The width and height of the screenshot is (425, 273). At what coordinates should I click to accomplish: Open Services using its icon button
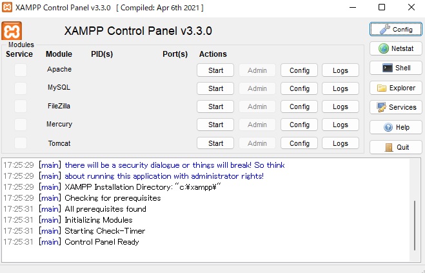click(395, 107)
